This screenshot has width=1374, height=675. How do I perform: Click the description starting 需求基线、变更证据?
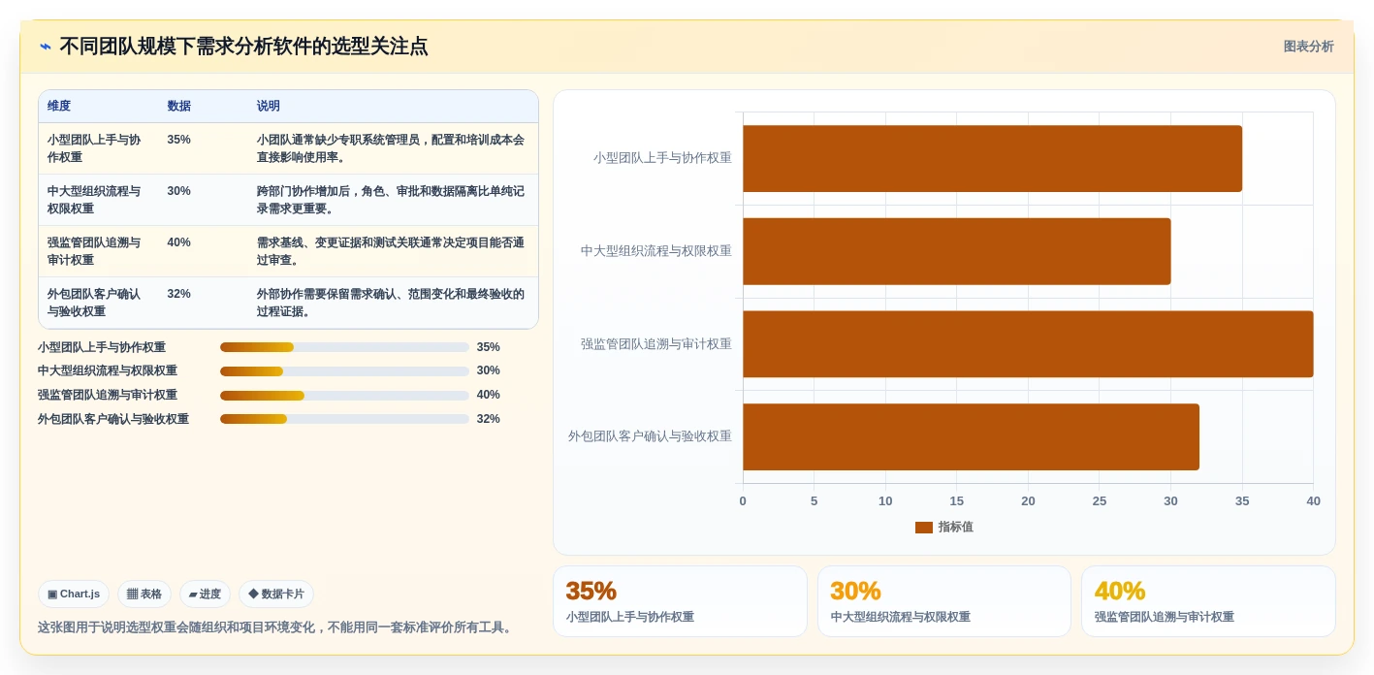coord(391,251)
